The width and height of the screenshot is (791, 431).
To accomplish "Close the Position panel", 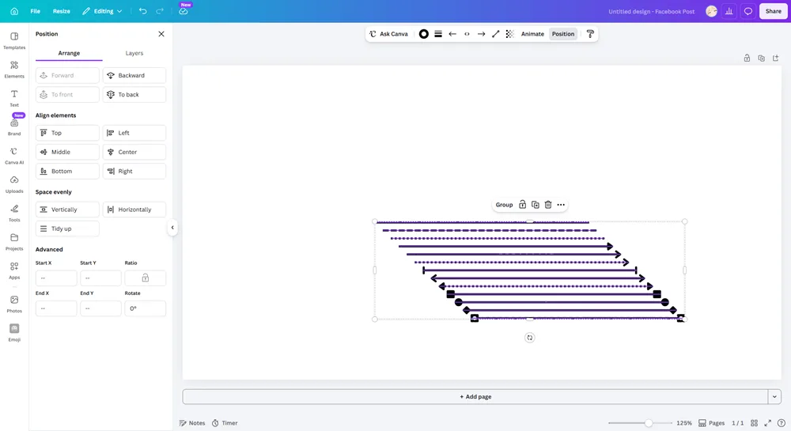I will pos(161,34).
